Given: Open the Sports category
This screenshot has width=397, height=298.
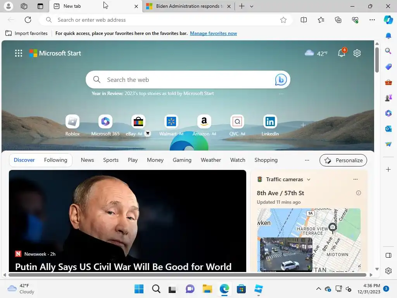Looking at the screenshot, I should click(110, 160).
